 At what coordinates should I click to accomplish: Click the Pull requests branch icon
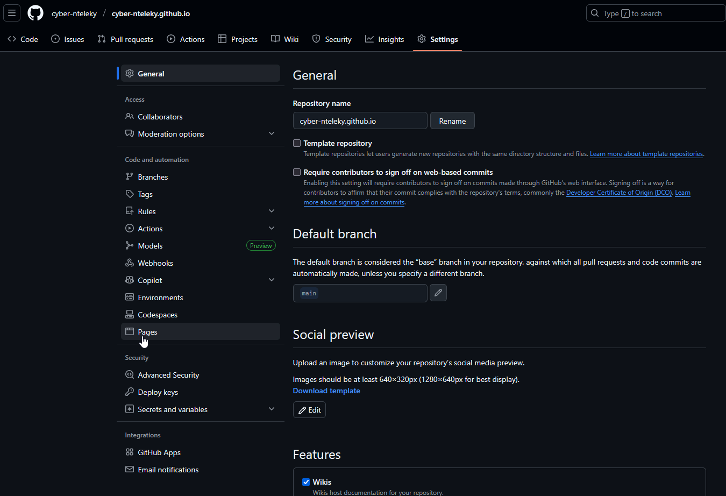coord(102,39)
